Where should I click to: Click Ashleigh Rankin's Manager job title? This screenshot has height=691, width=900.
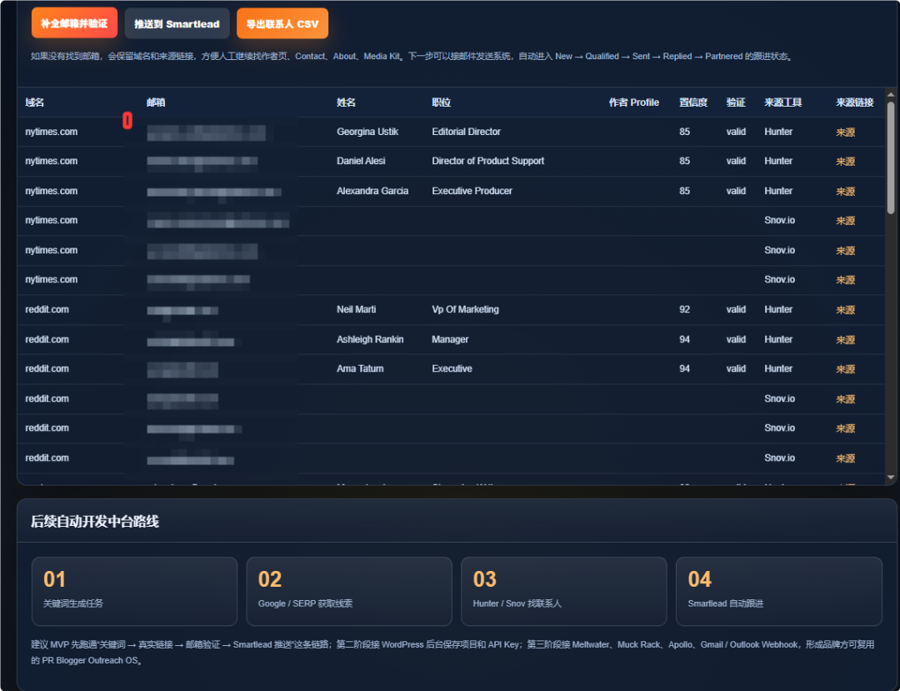coord(450,339)
